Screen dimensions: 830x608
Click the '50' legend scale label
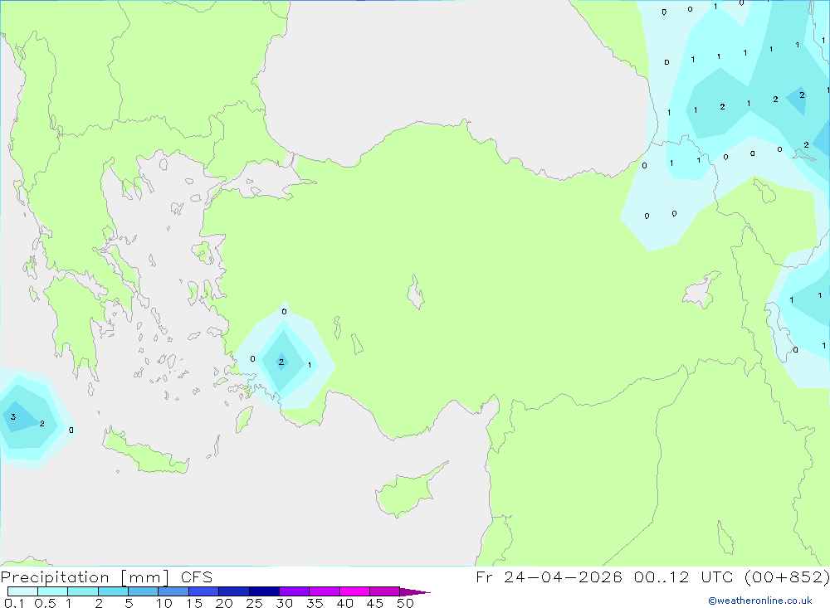click(405, 603)
